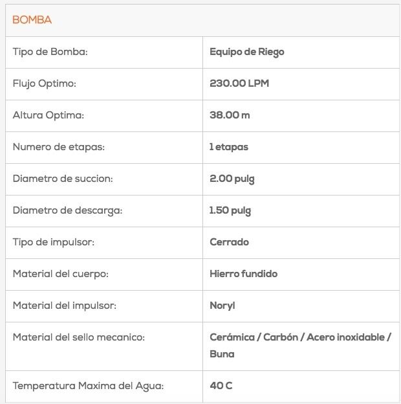Select the 2.00 pulg value
The height and width of the screenshot is (404, 401).
click(232, 179)
